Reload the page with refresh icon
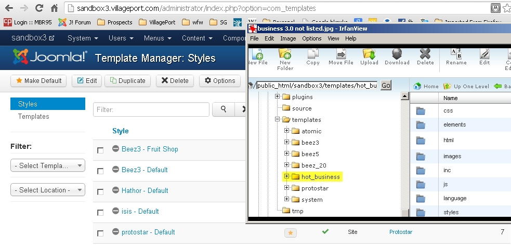This screenshot has width=511, height=250. click(39, 8)
